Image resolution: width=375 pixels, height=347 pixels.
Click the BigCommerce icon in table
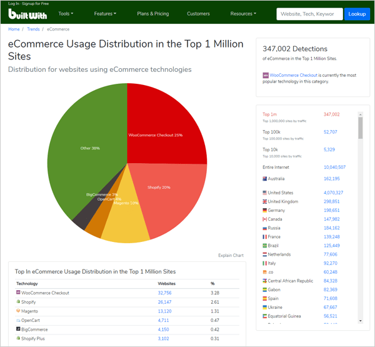coord(18,329)
